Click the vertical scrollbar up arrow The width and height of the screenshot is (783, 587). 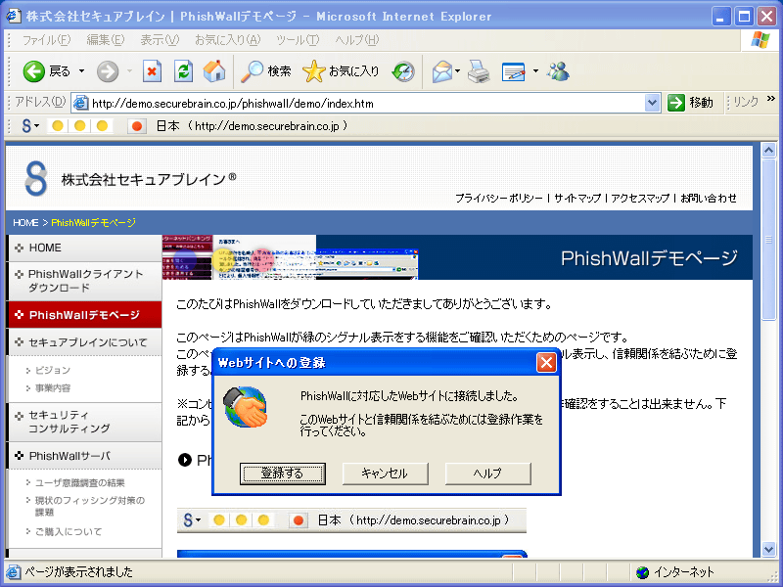tap(768, 150)
